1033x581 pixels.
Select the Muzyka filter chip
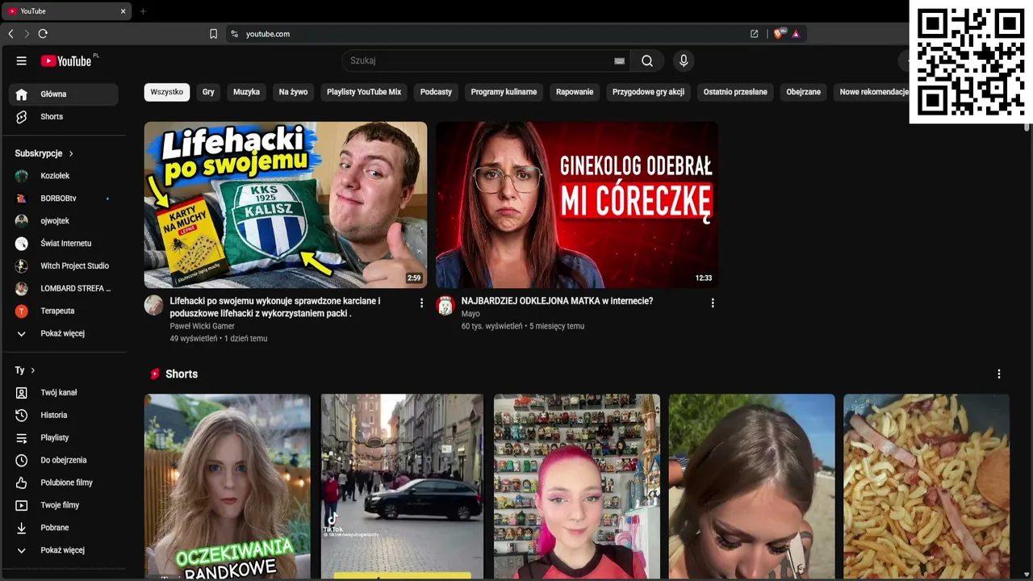point(246,92)
